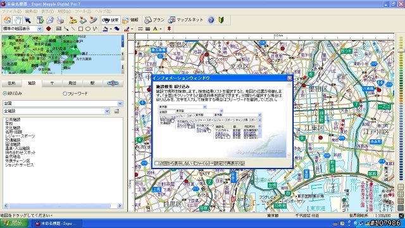Select the straight line drawing tool
Viewport: 405px width, 228px height.
tap(73, 28)
